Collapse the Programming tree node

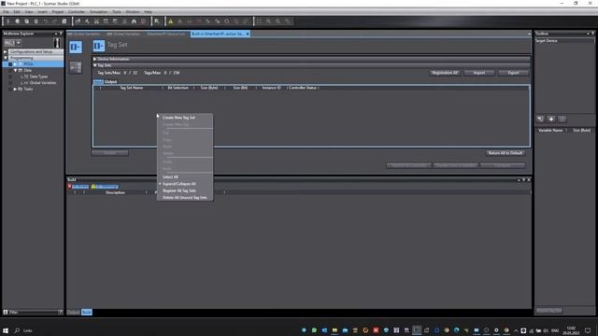[6, 58]
